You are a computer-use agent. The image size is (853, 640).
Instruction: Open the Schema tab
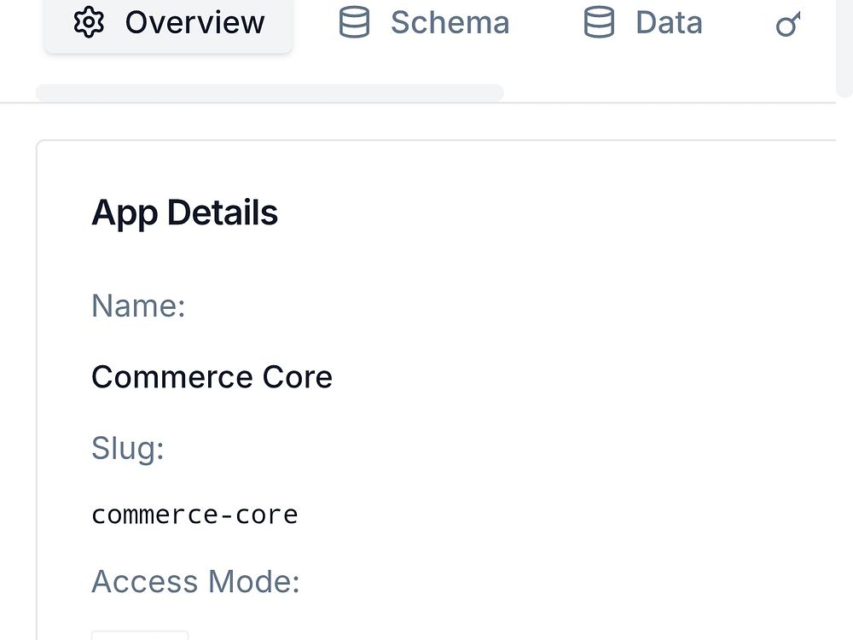[x=424, y=24]
